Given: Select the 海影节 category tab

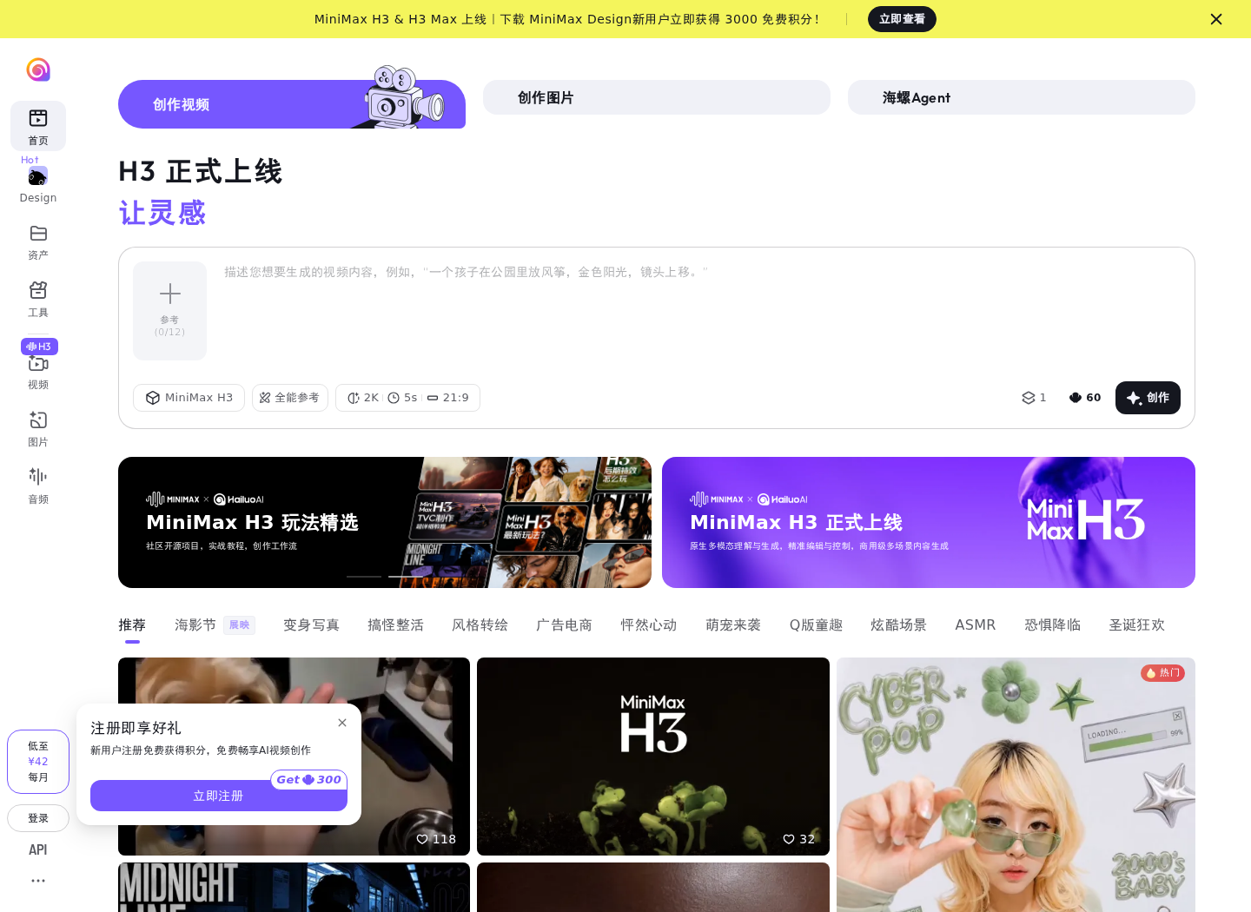Looking at the screenshot, I should click(195, 625).
